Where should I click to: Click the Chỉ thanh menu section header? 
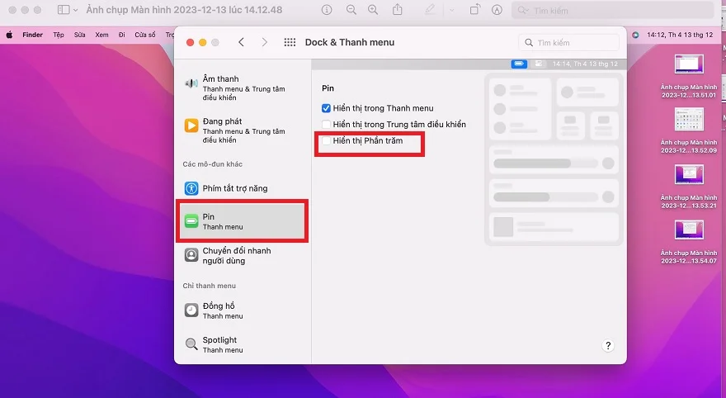pyautogui.click(x=210, y=286)
